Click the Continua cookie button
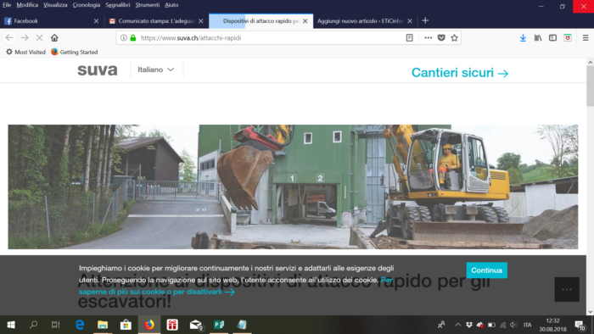 pos(486,270)
